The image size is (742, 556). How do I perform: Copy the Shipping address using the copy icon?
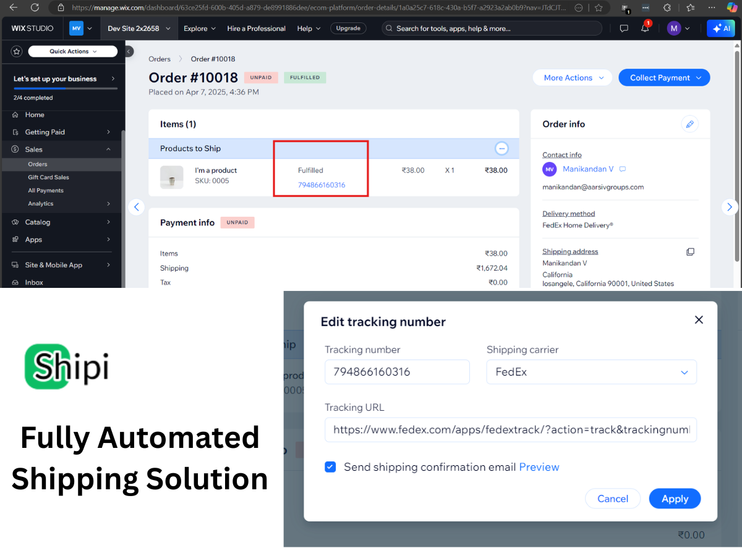pyautogui.click(x=691, y=251)
